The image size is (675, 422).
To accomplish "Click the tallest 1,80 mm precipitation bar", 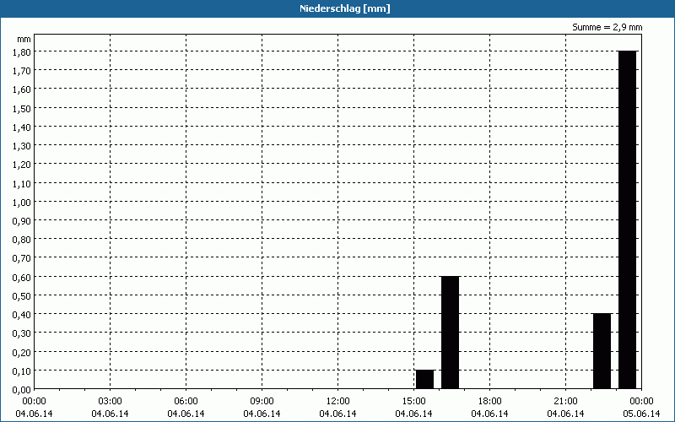I will tap(627, 219).
